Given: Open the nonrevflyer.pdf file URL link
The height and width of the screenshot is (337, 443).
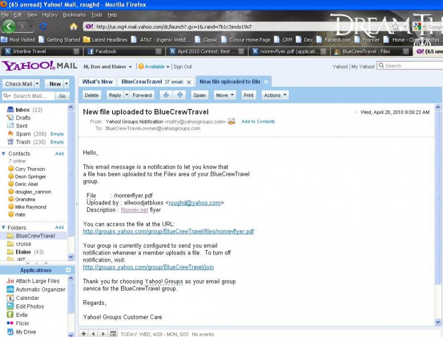Looking at the screenshot, I should [x=168, y=232].
